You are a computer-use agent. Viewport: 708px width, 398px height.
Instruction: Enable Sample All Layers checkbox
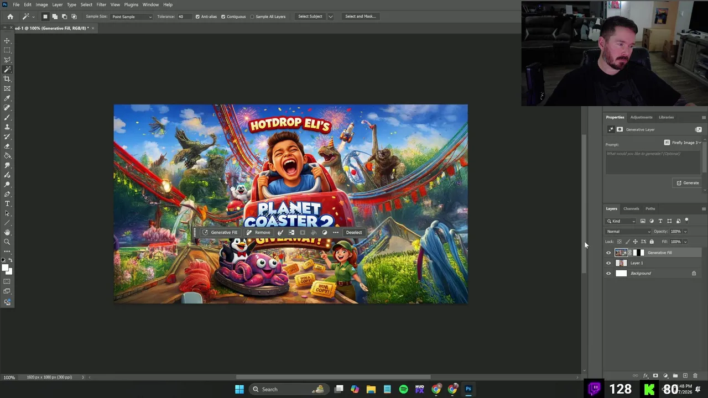(x=252, y=17)
